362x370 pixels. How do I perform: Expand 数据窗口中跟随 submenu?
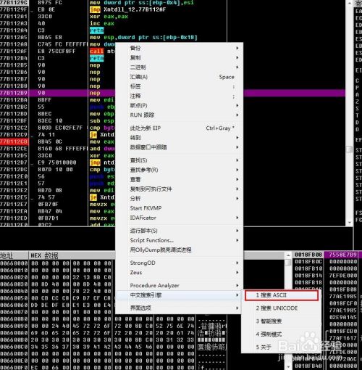(179, 147)
